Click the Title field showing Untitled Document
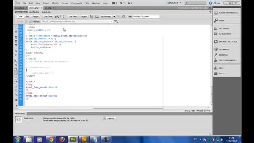Viewport: 254px width, 143px height. [x=146, y=17]
